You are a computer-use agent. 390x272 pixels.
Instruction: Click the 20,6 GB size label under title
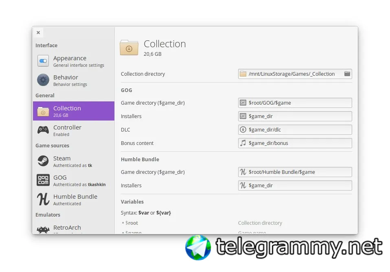click(x=153, y=54)
